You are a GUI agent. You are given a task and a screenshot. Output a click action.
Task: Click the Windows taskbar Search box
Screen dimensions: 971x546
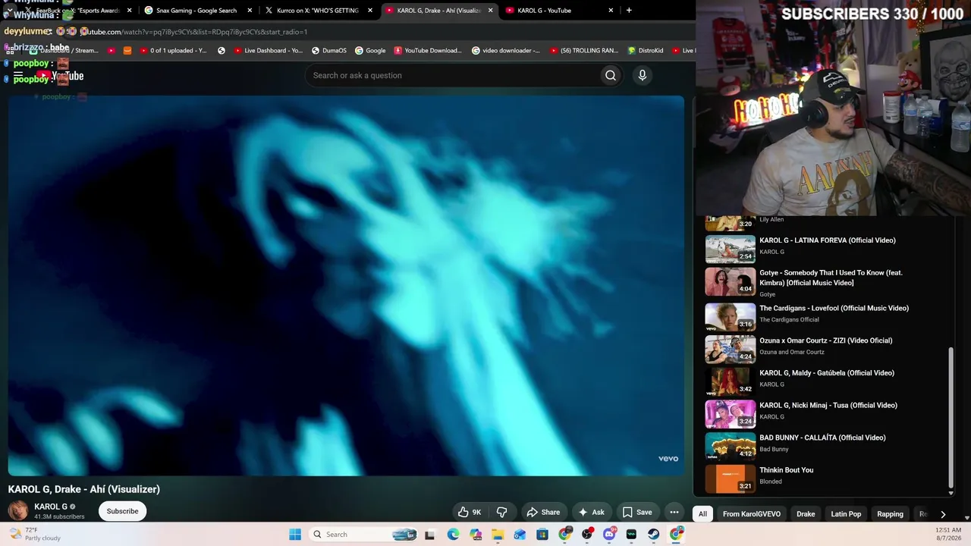[364, 535]
